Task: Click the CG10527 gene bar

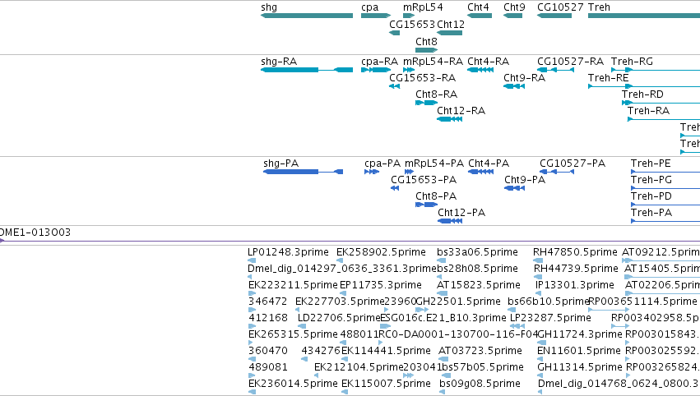Action: 554,16
